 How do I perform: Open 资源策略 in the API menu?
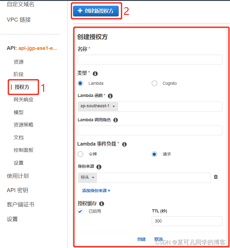coord(24,125)
